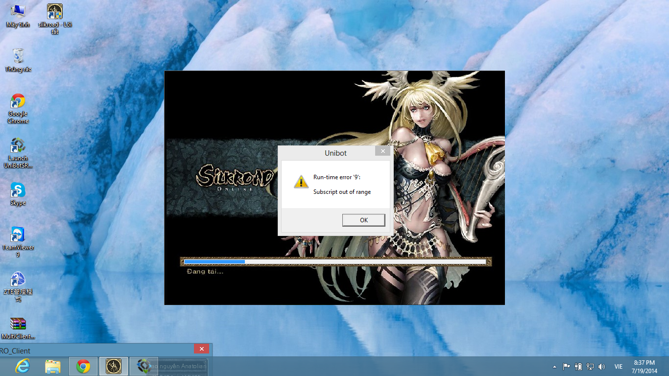The image size is (669, 376).
Task: Select the ZTE desktop icon
Action: (18, 287)
